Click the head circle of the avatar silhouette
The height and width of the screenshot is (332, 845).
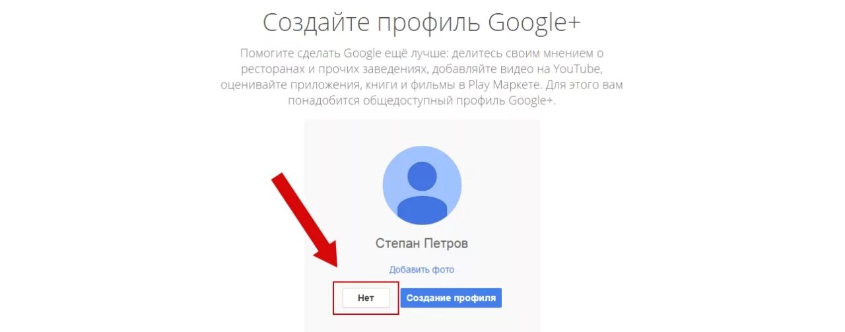tap(422, 176)
